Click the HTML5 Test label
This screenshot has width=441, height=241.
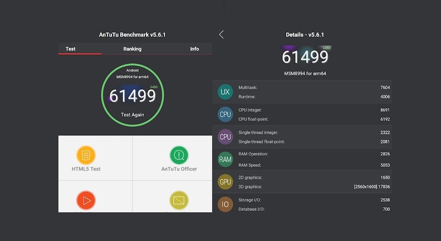click(x=86, y=169)
